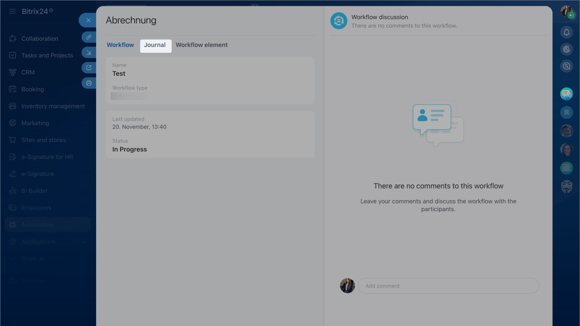Image resolution: width=580 pixels, height=326 pixels.
Task: Open the Workflow element tab
Action: tap(202, 45)
